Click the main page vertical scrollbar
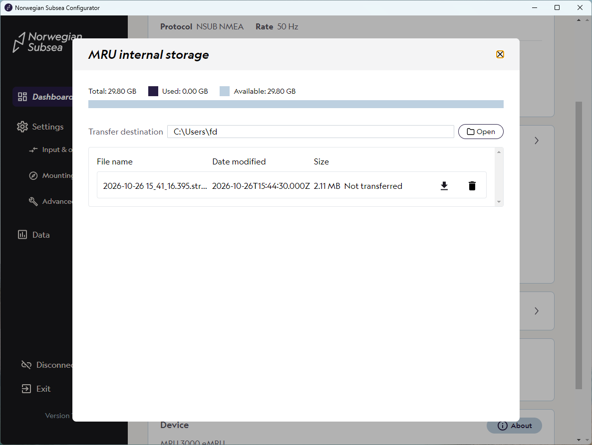The width and height of the screenshot is (592, 445). tap(579, 245)
